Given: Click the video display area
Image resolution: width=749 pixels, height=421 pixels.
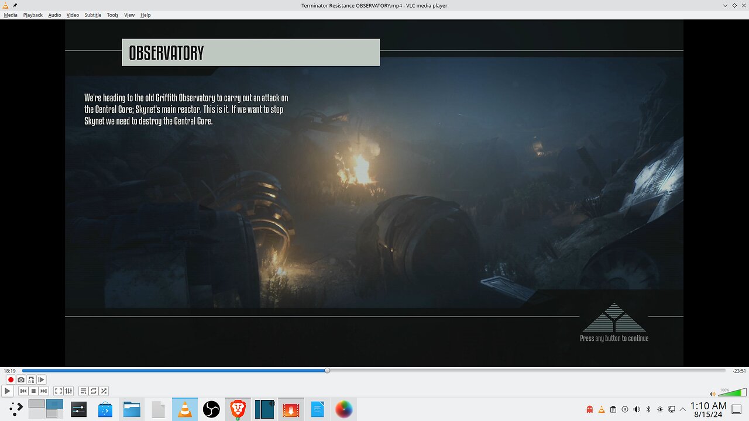Looking at the screenshot, I should (374, 193).
